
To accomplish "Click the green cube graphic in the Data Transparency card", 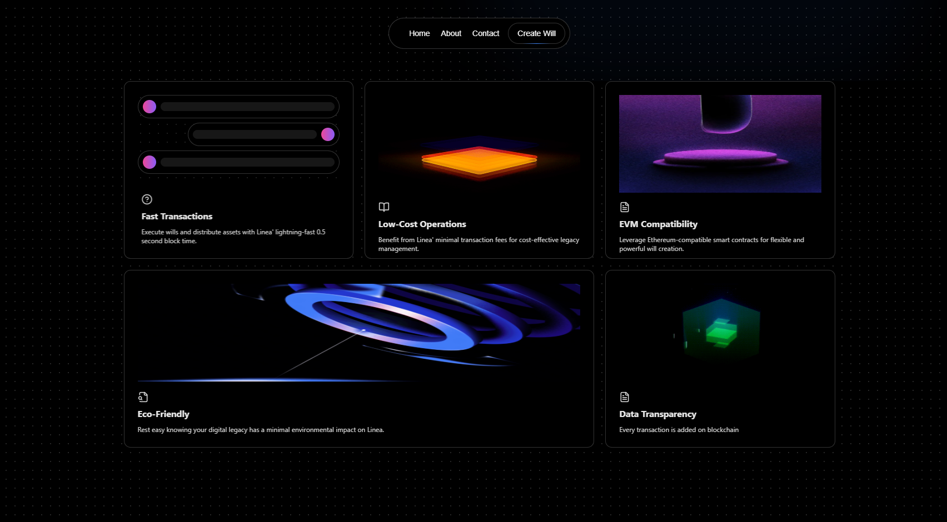I will tap(720, 330).
